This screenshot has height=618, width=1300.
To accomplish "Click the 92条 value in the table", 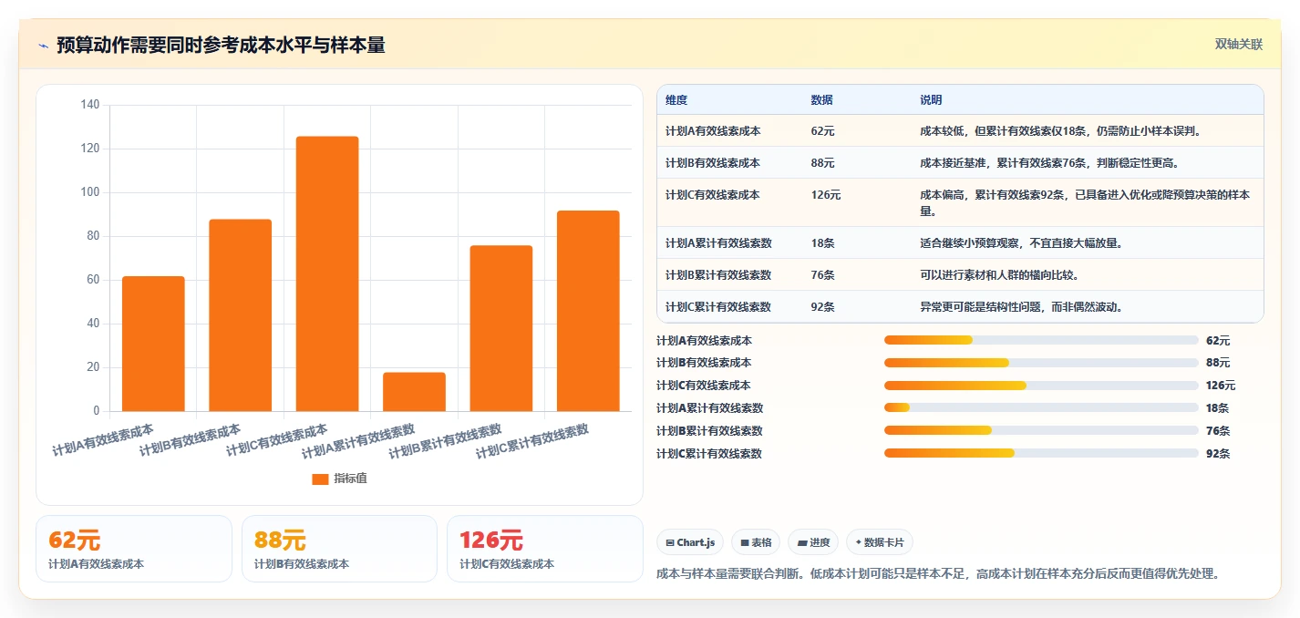I will pos(822,307).
